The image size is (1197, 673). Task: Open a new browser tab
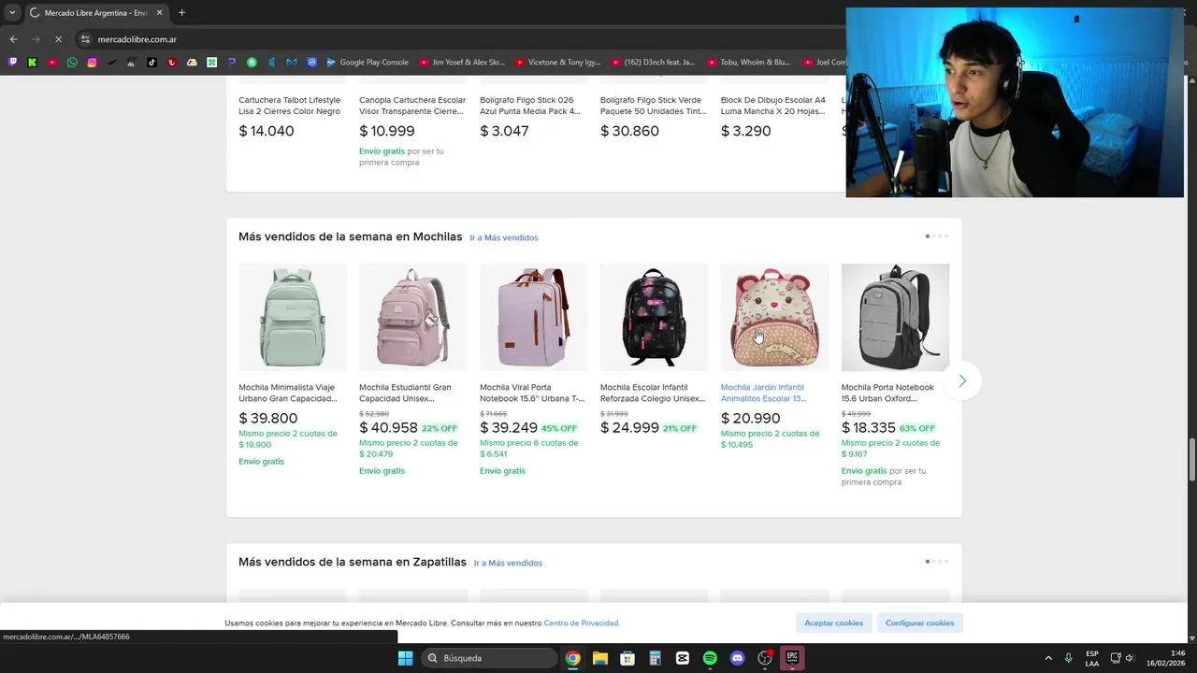tap(181, 13)
